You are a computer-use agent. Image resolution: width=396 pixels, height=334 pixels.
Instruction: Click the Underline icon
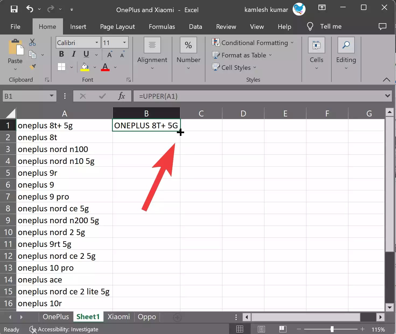86,54
